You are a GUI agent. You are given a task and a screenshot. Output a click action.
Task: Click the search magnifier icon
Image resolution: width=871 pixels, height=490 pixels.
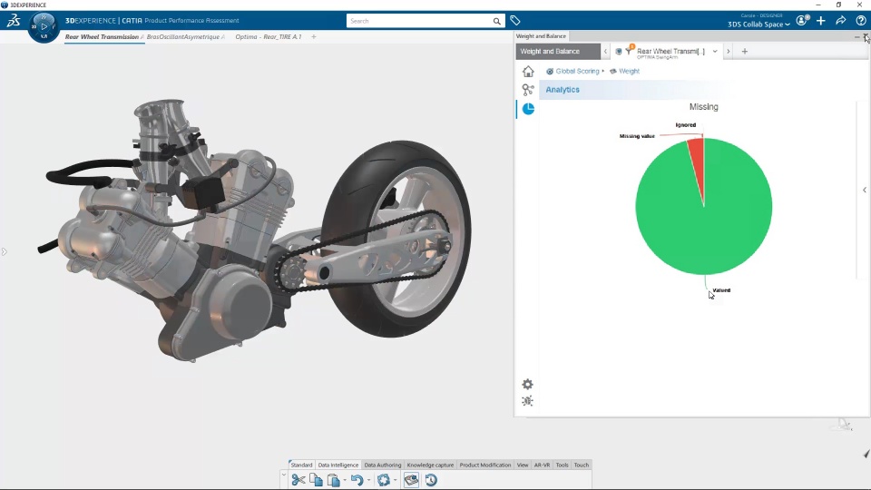click(x=496, y=21)
